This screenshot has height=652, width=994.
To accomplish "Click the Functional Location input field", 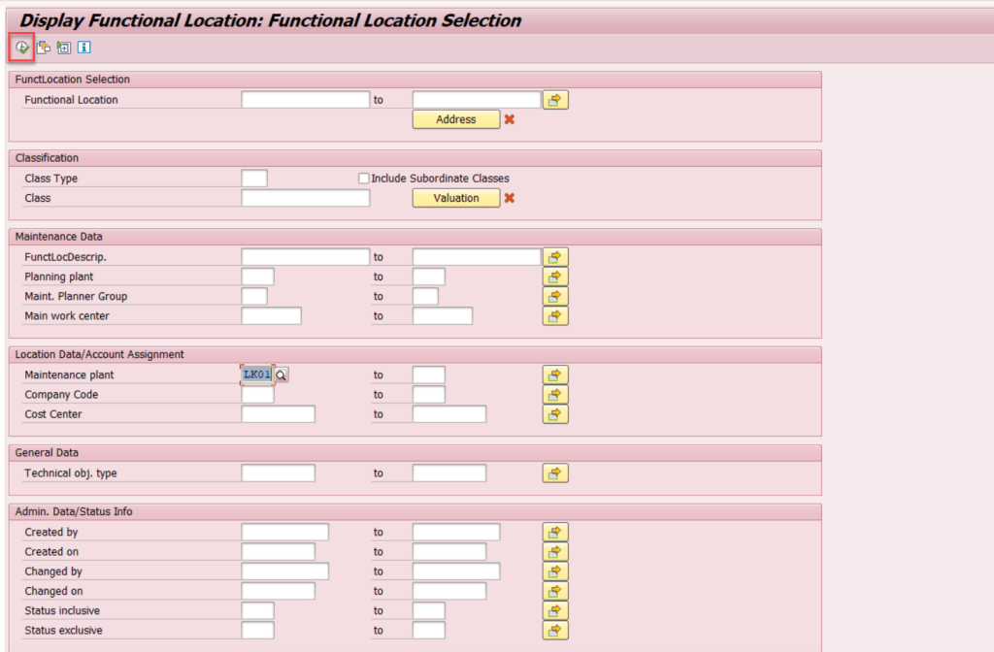I will (304, 99).
